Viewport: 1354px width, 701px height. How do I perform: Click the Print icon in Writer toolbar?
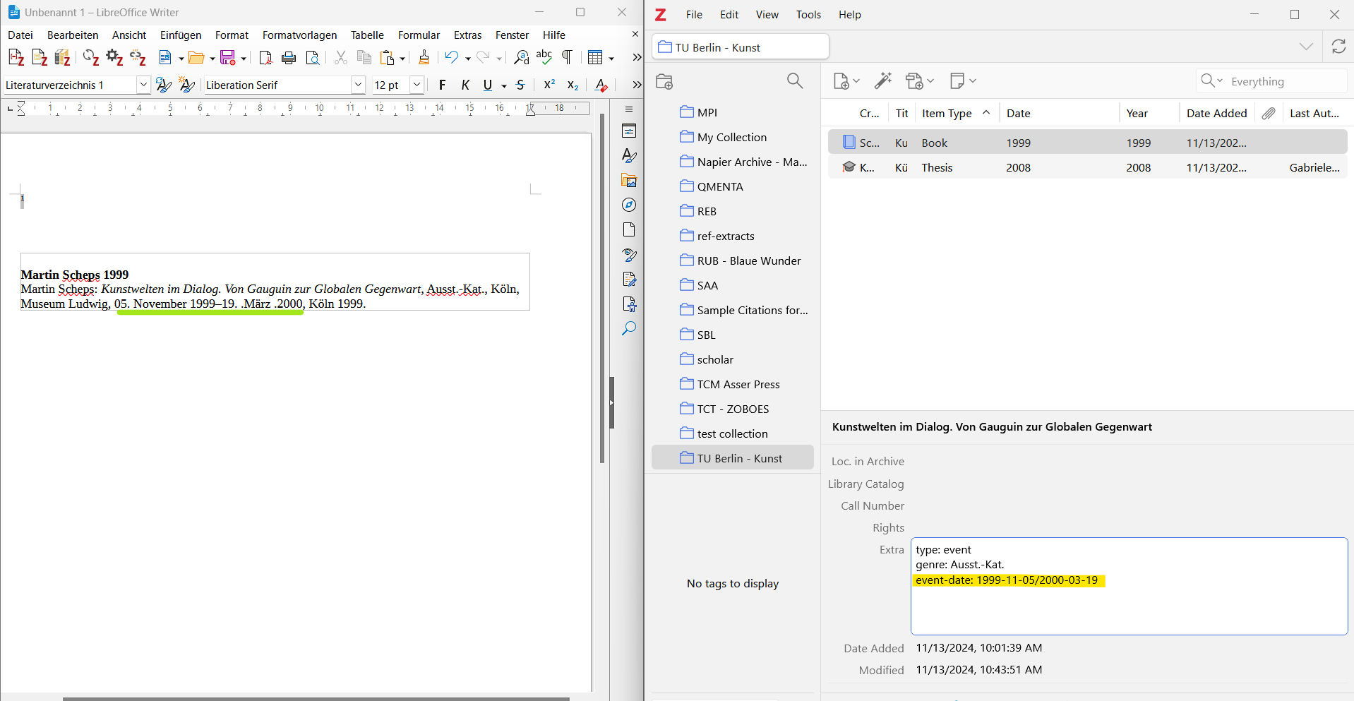(x=289, y=58)
